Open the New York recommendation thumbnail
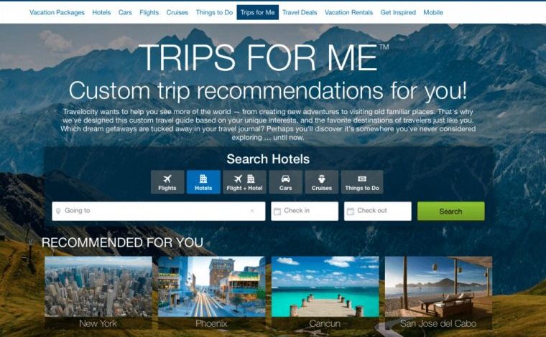The image size is (546, 337). (x=98, y=293)
